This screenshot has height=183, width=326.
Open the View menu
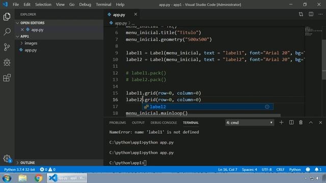pyautogui.click(x=60, y=5)
